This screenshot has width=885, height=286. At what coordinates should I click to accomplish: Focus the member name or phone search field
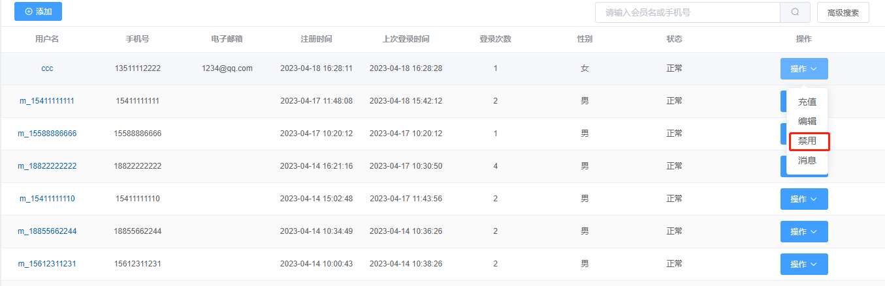click(x=688, y=12)
